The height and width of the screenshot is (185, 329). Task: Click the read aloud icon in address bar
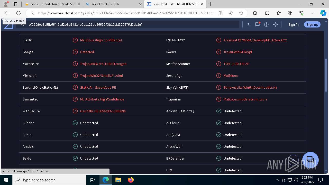pos(231,13)
